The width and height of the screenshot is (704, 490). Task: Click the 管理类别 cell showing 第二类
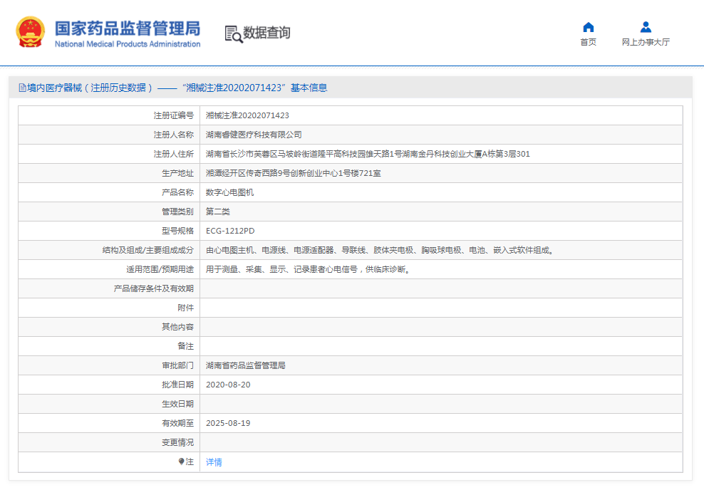point(222,211)
